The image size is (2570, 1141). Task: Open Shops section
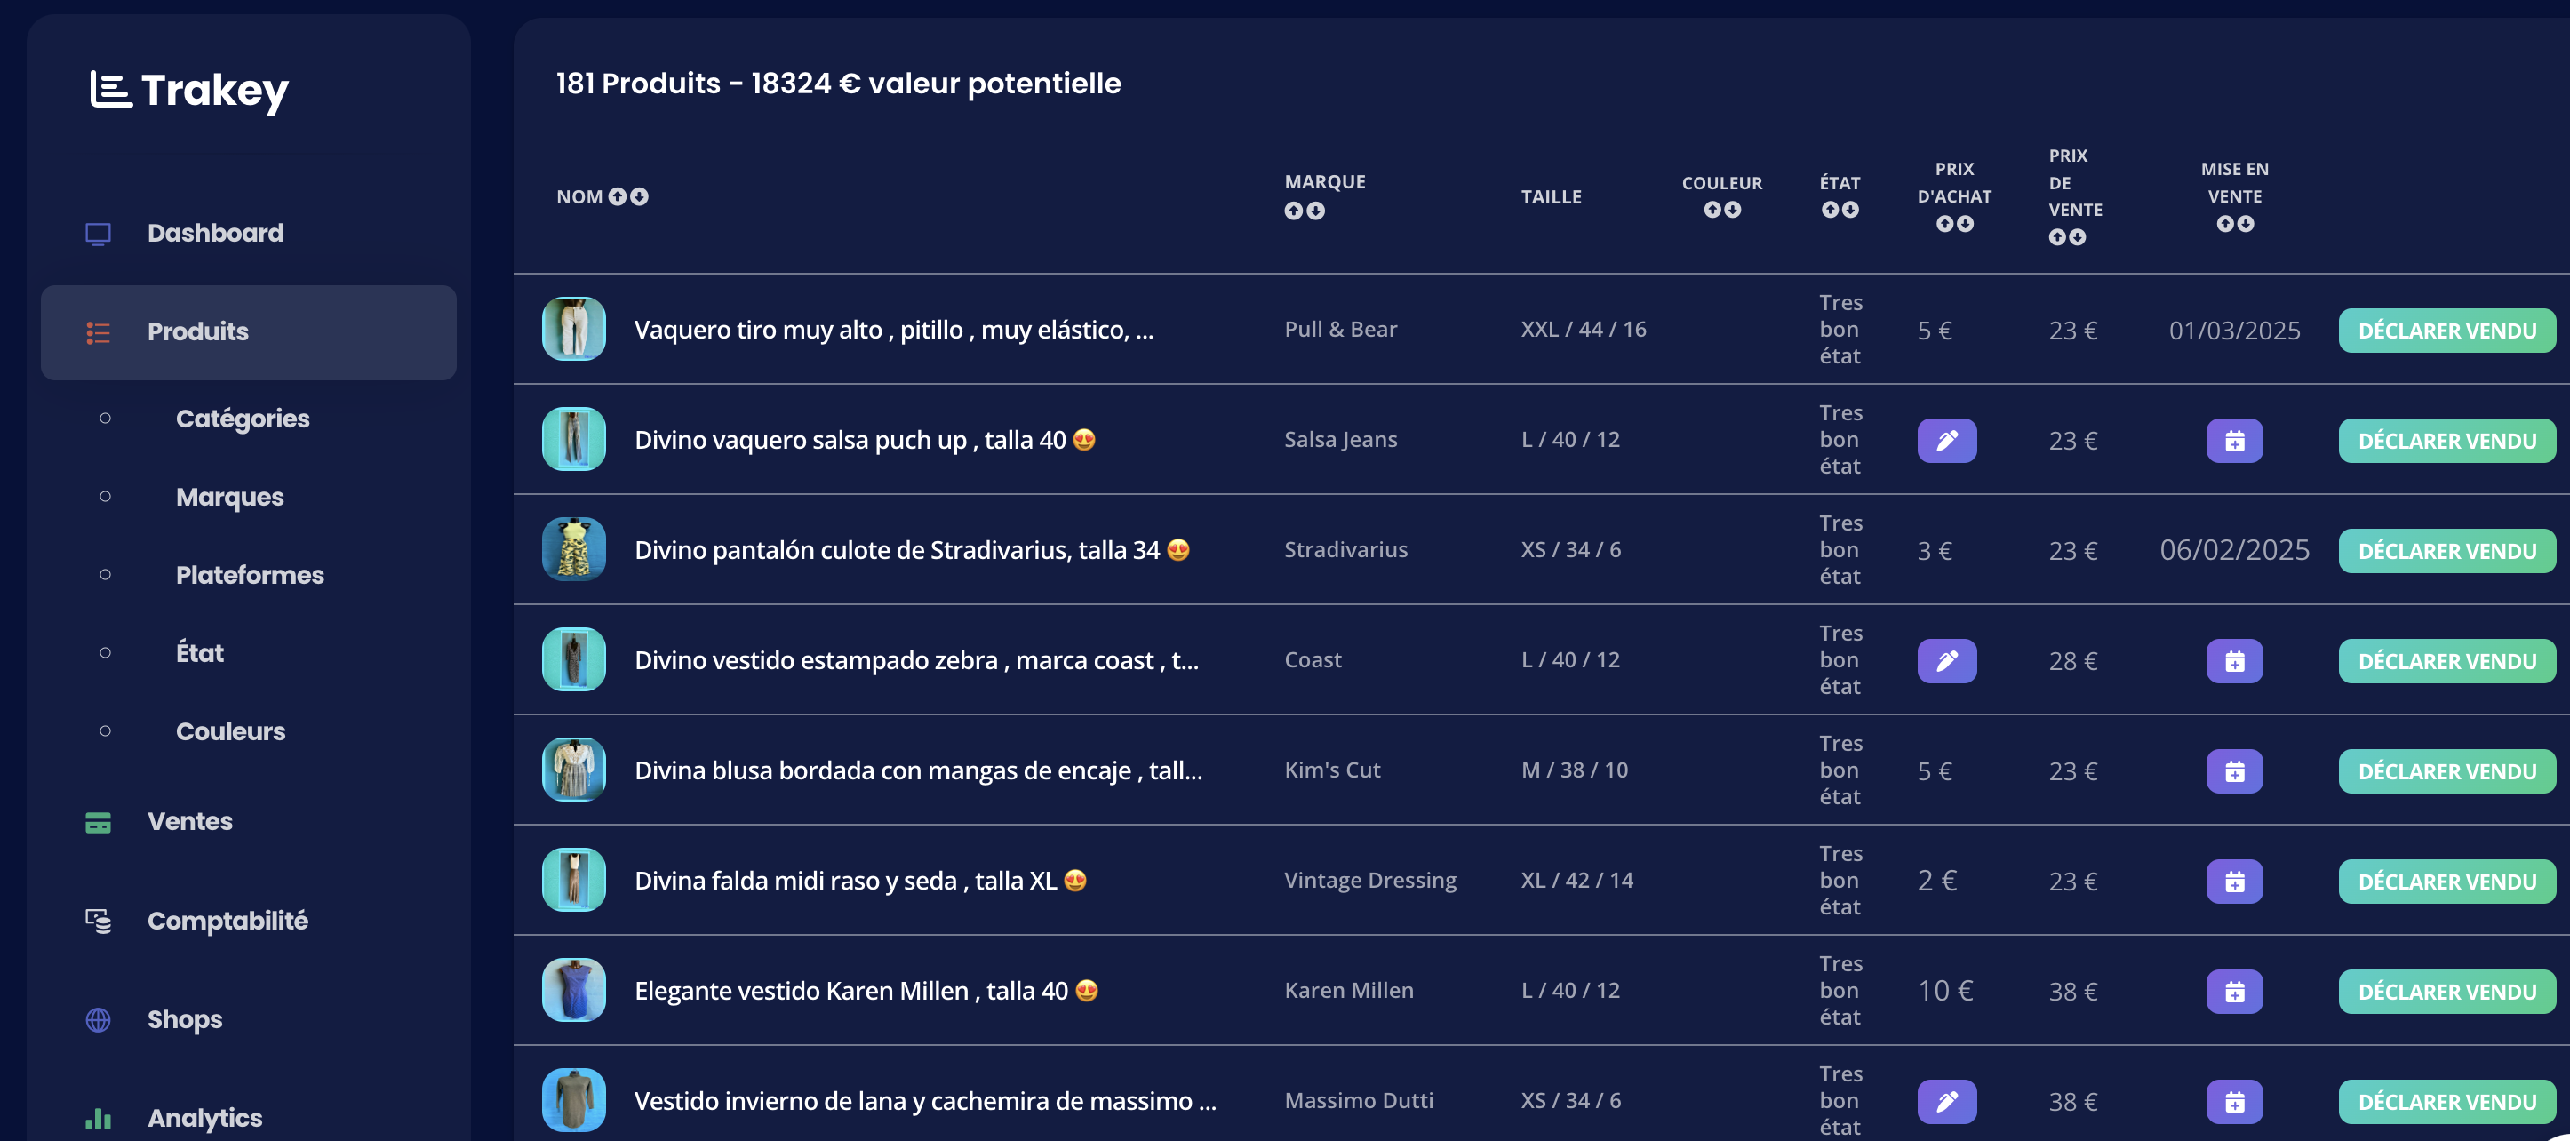tap(185, 1019)
